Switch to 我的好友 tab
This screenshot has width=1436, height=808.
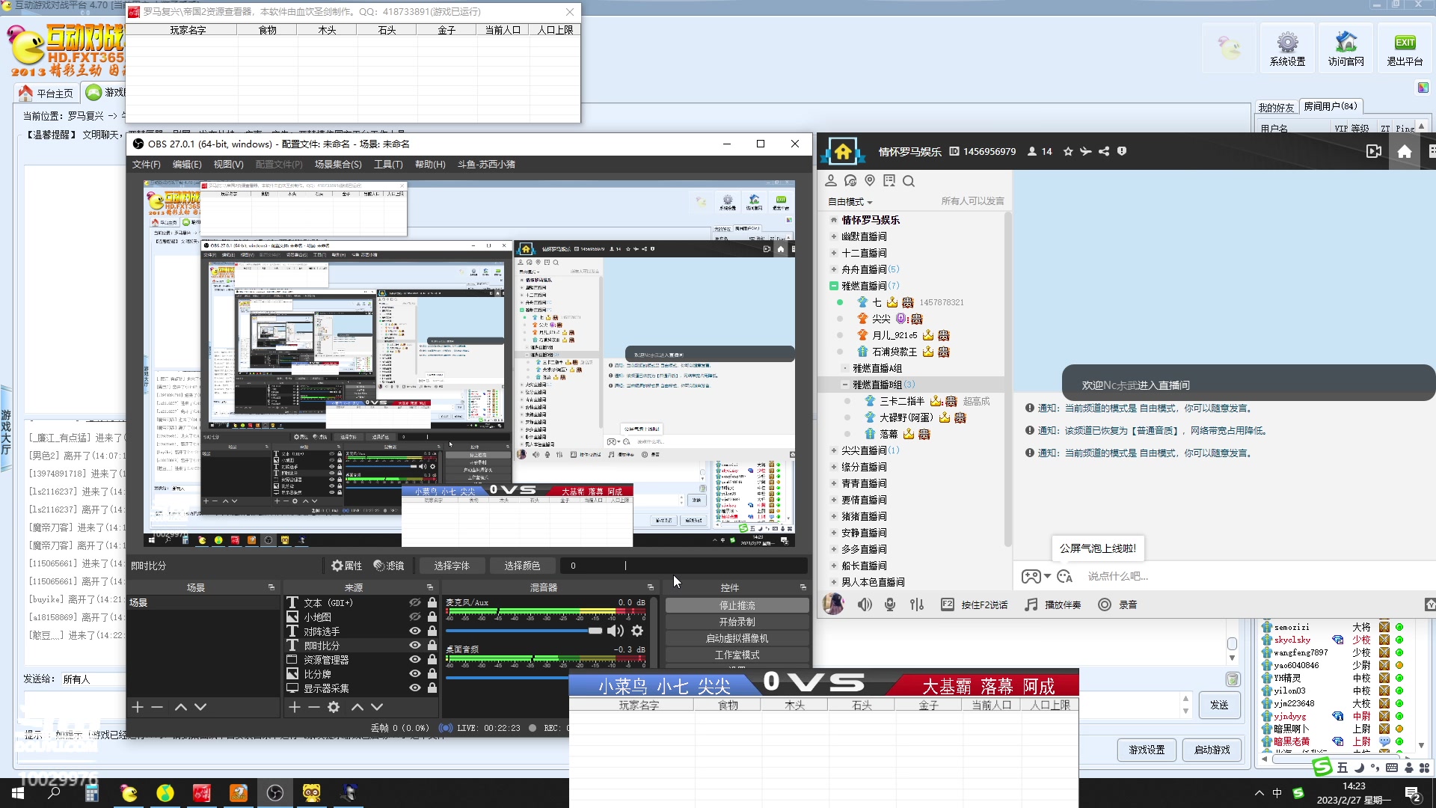(1276, 108)
